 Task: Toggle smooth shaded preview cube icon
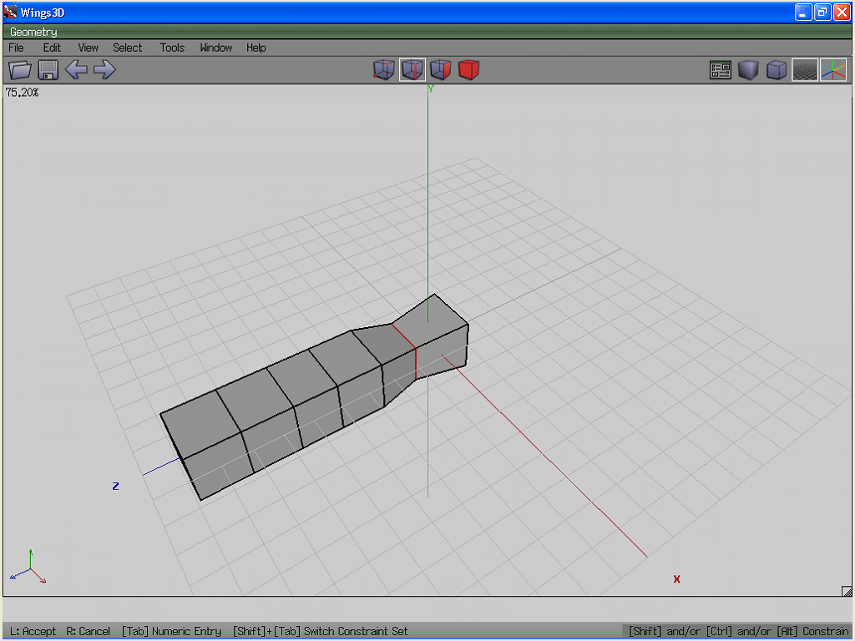(748, 70)
